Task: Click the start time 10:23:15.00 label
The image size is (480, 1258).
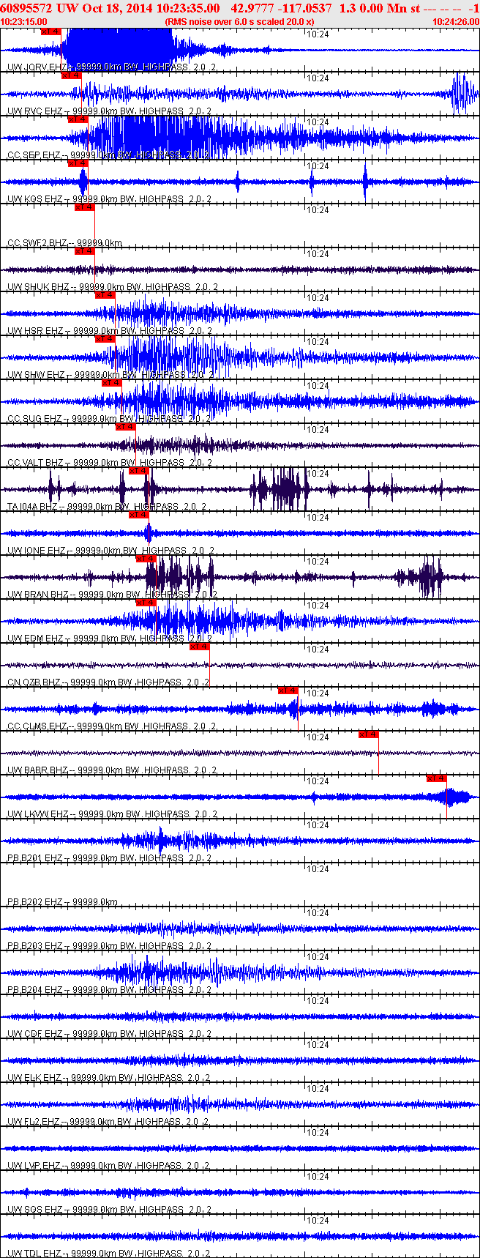Action: tap(24, 22)
